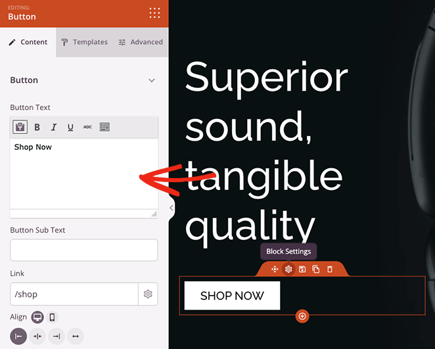Open the Templates tab
The height and width of the screenshot is (349, 435).
click(85, 42)
